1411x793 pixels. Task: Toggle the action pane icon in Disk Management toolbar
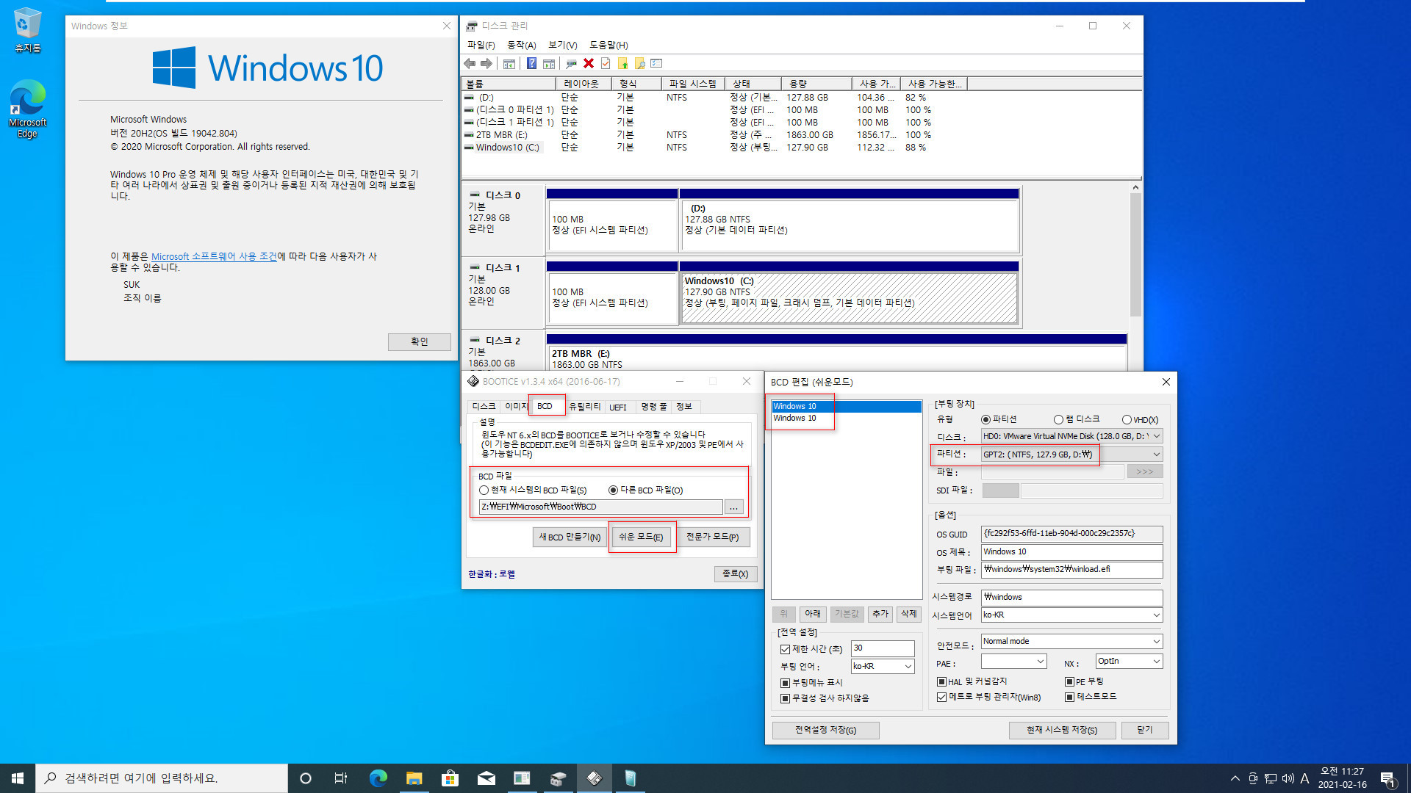(549, 64)
